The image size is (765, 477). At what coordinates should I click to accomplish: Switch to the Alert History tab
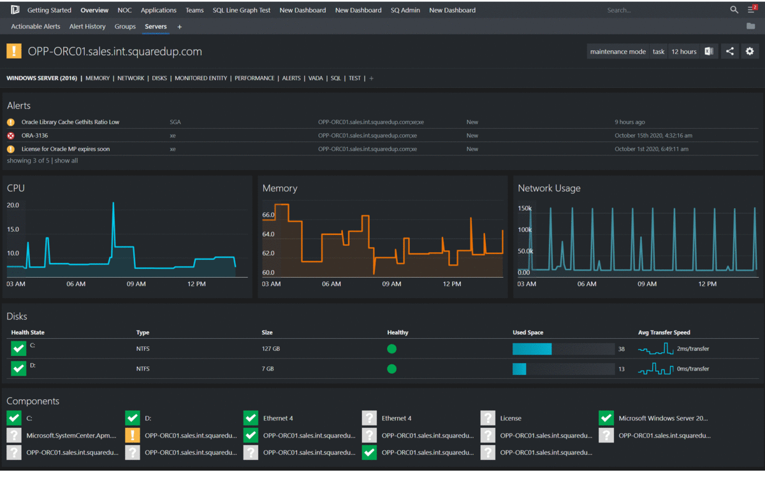(x=87, y=27)
